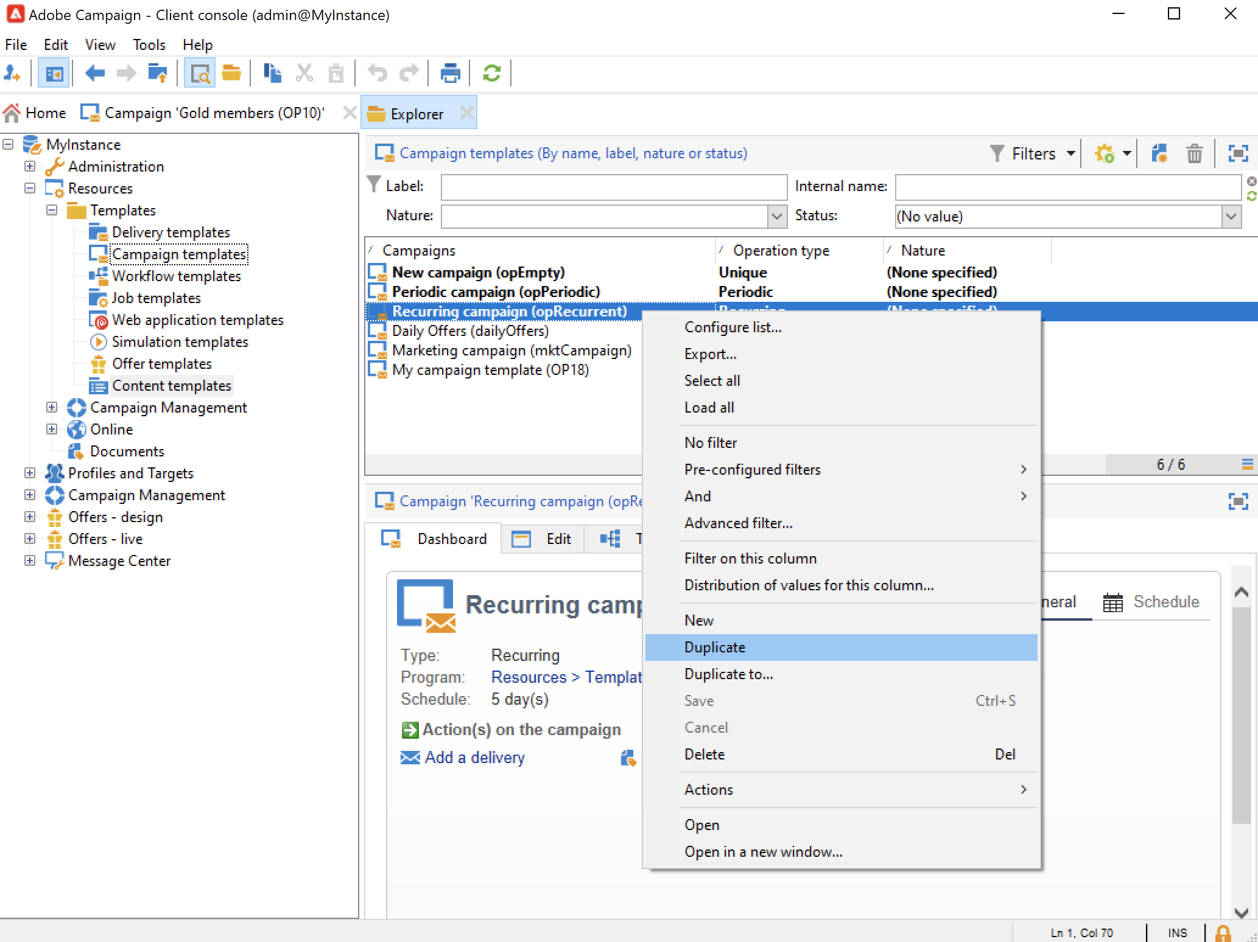Click the Refresh toolbar icon
Screen dimensions: 1258x942
click(491, 74)
